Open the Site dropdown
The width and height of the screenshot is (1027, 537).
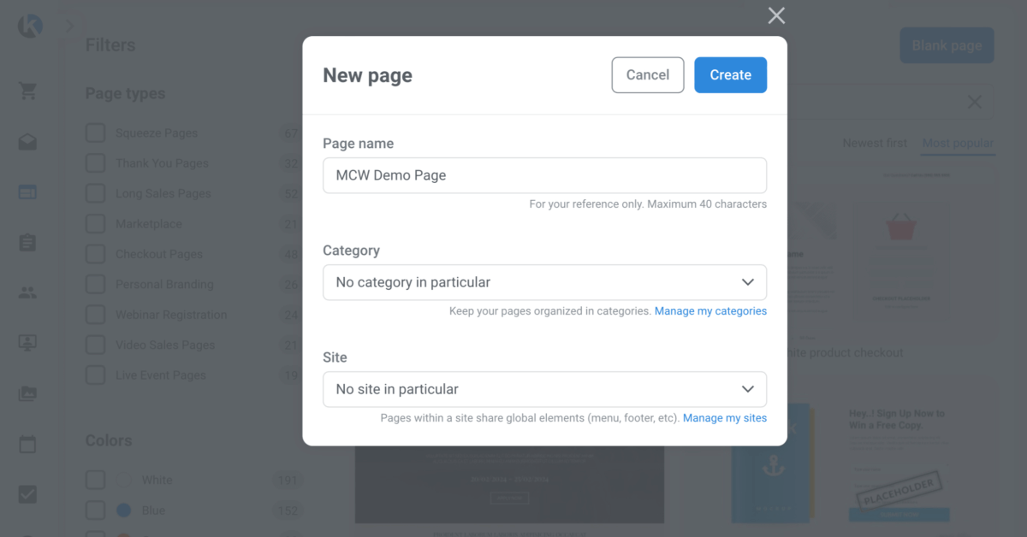[544, 389]
